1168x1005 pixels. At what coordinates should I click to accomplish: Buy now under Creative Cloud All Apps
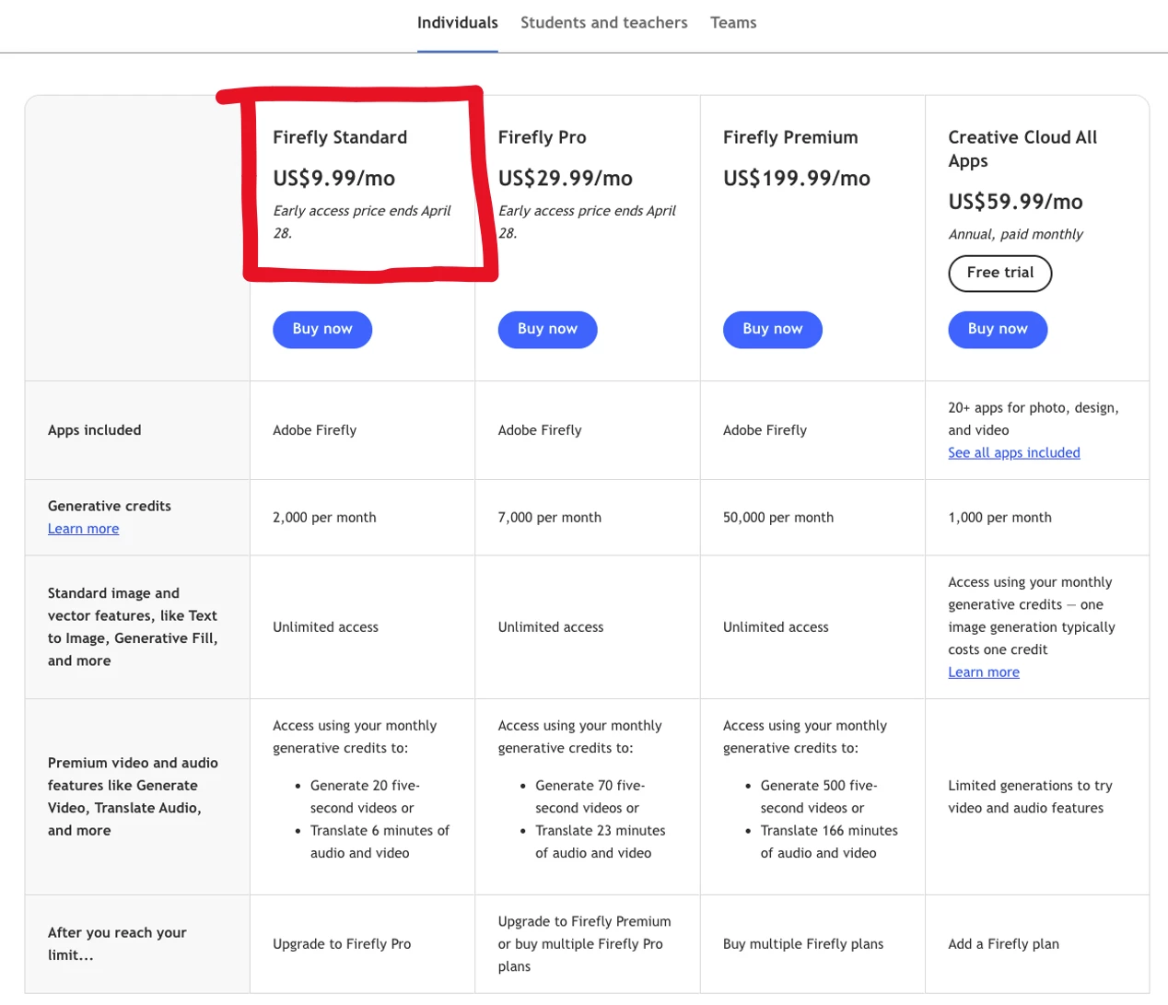pos(998,329)
